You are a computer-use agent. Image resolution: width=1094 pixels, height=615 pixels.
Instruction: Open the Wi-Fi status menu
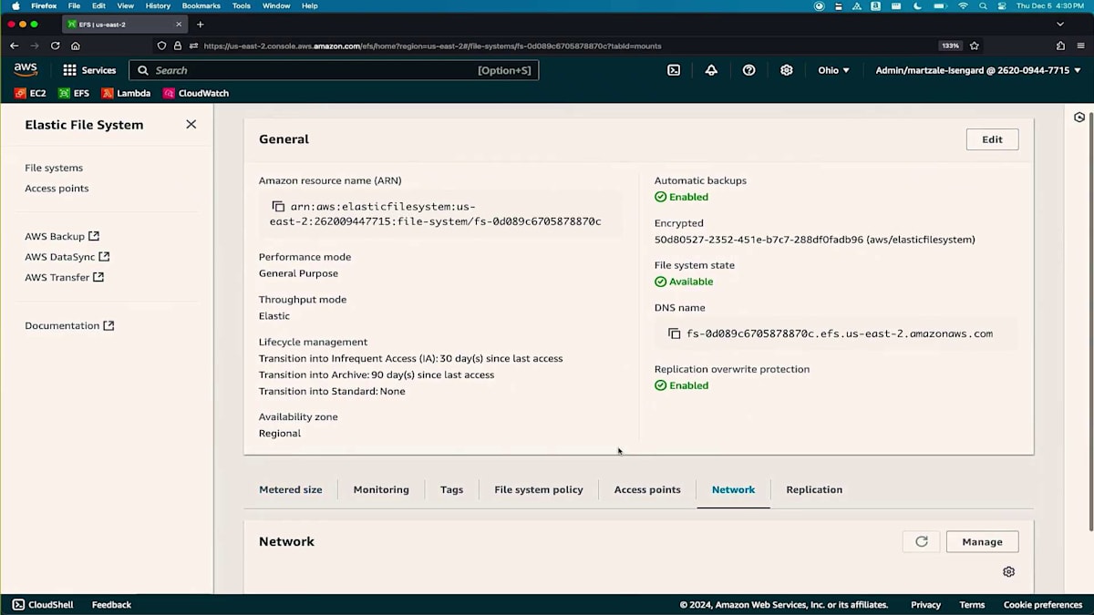[x=963, y=5]
